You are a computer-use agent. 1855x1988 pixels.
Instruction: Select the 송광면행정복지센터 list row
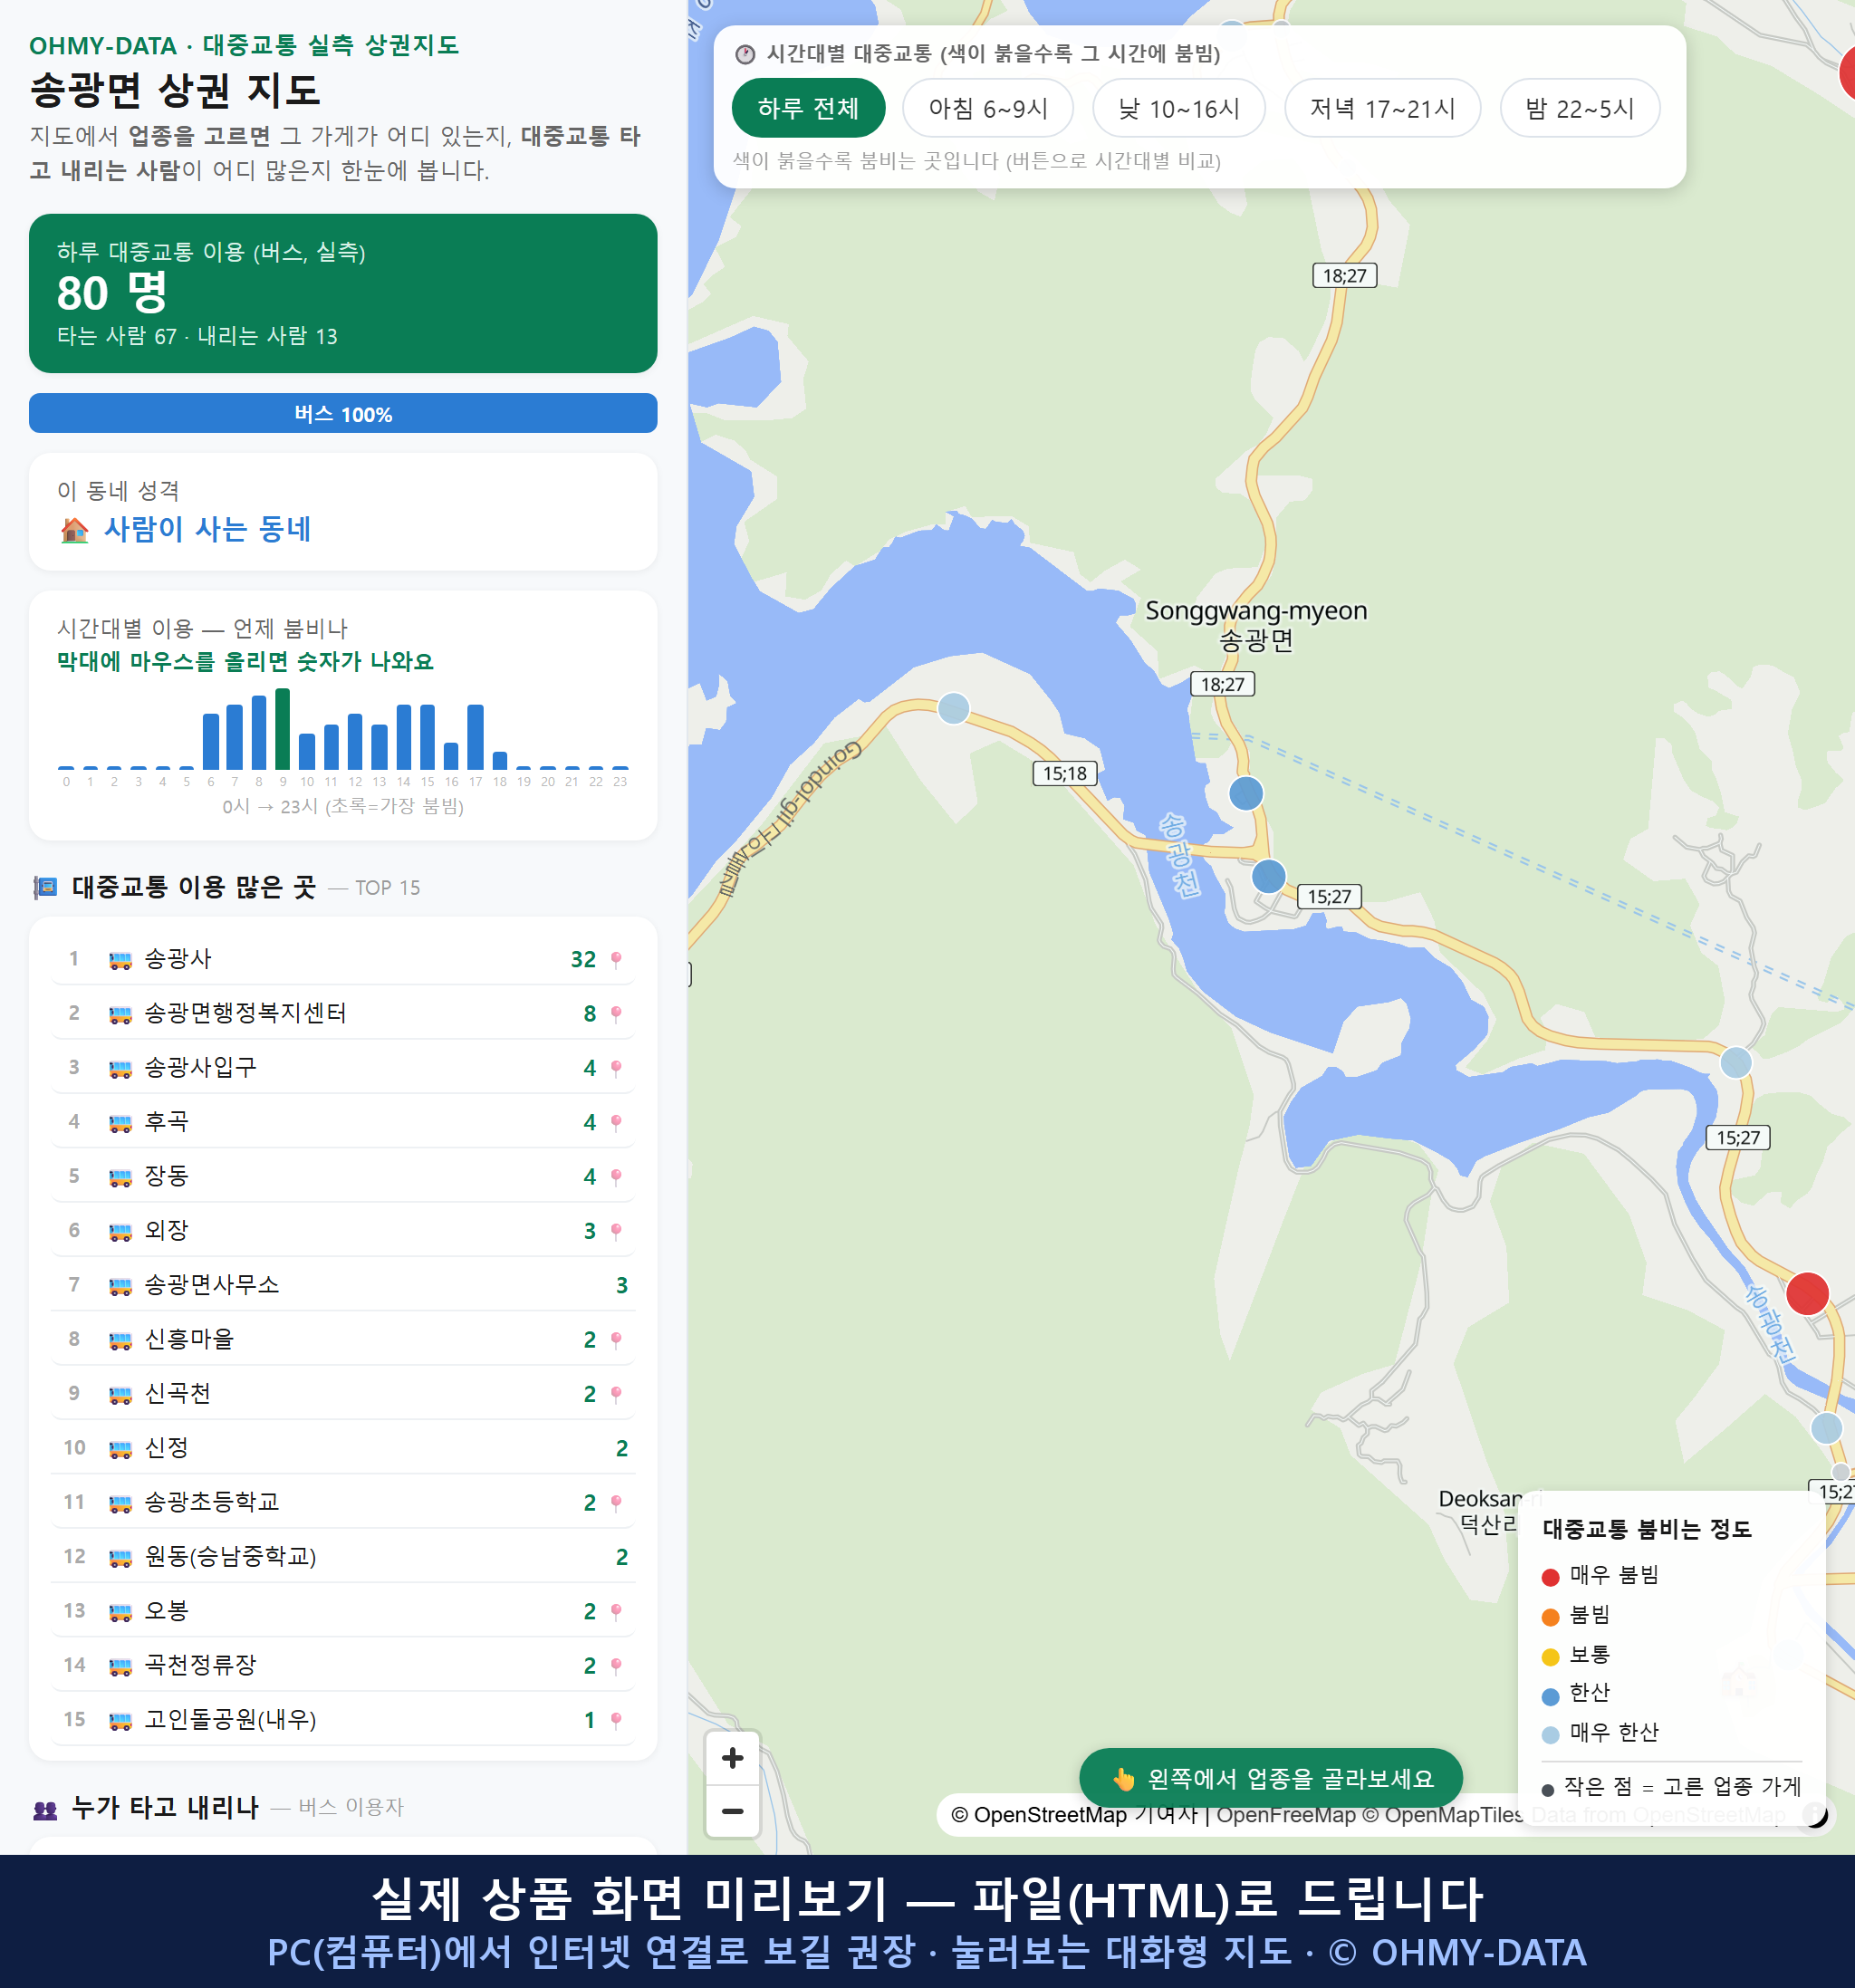(x=343, y=1013)
